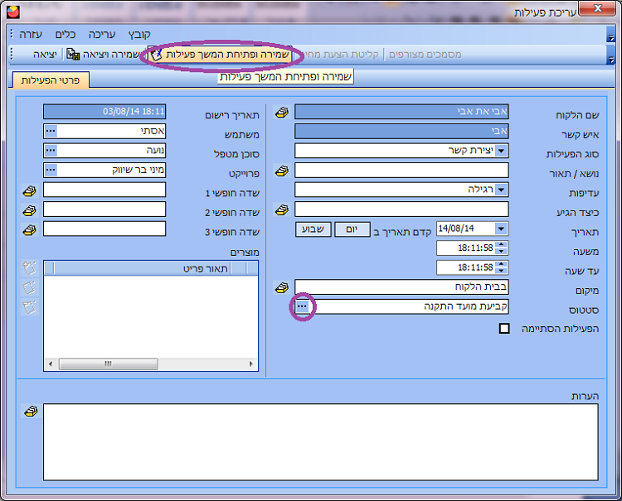The width and height of the screenshot is (622, 501).
Task: Click מסמכים מצורפים toolbar item
Action: point(425,55)
